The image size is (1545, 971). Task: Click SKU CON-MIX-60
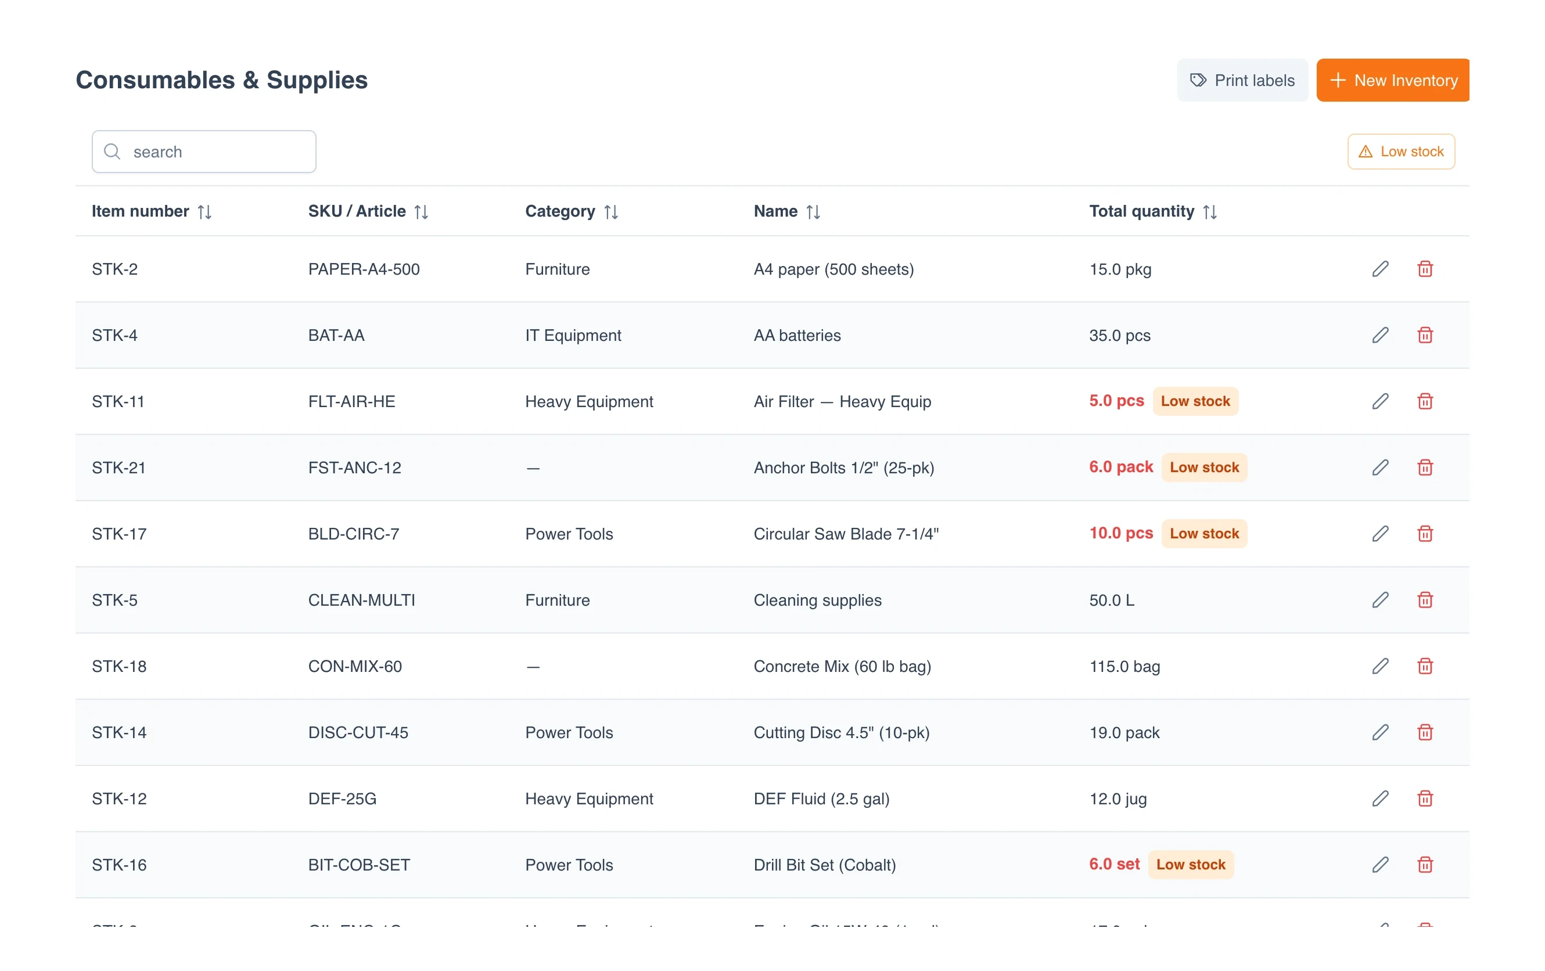[355, 665]
